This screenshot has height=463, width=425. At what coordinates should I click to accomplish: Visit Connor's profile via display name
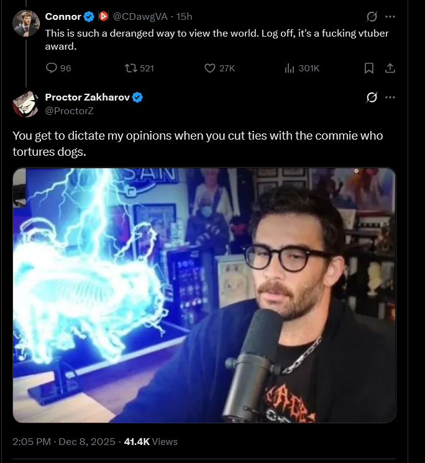(x=63, y=17)
